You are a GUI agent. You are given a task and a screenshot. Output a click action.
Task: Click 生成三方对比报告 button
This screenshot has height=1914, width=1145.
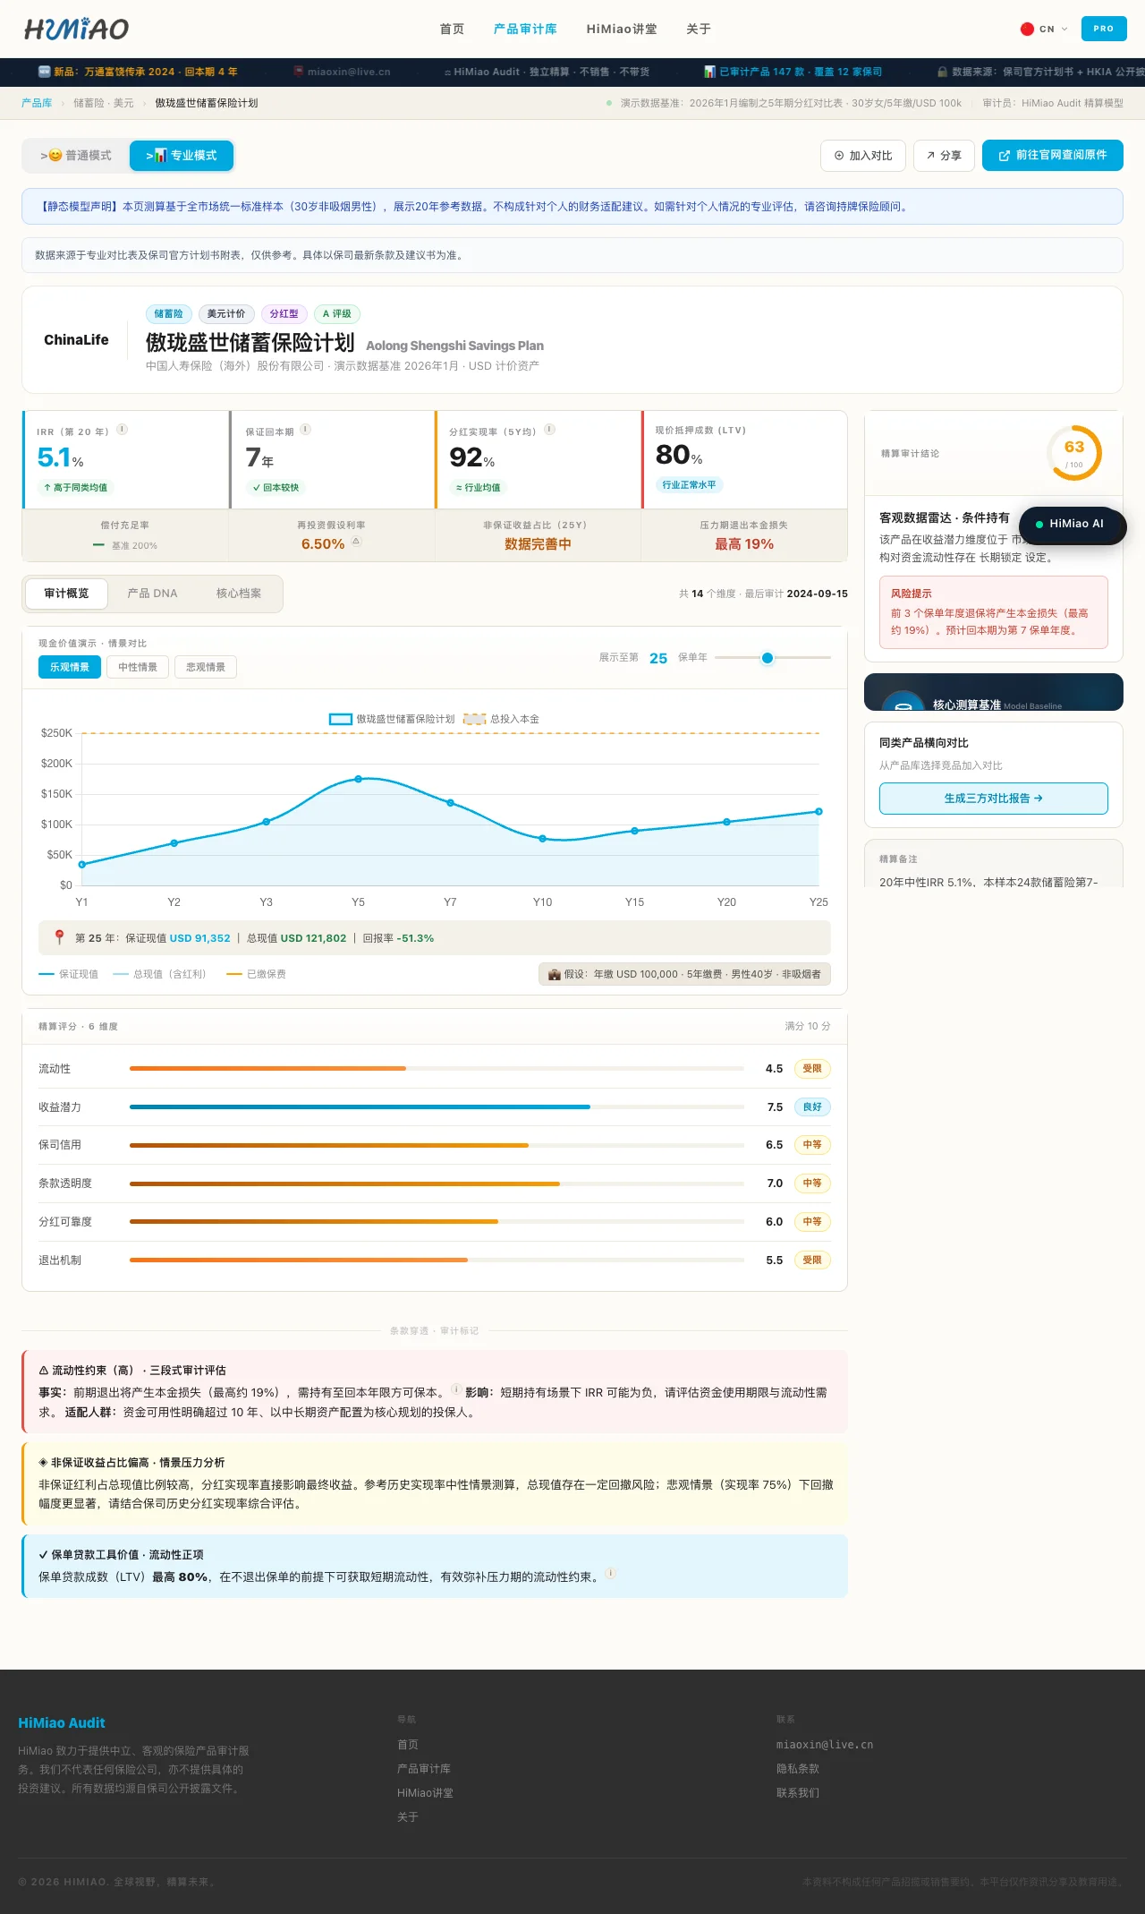pyautogui.click(x=994, y=799)
